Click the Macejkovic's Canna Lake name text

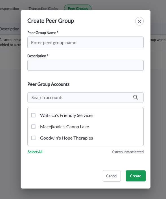pos(64,127)
